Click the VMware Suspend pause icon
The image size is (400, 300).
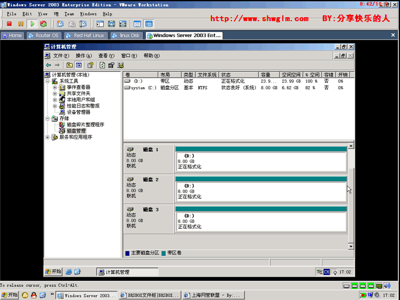(x=21, y=24)
